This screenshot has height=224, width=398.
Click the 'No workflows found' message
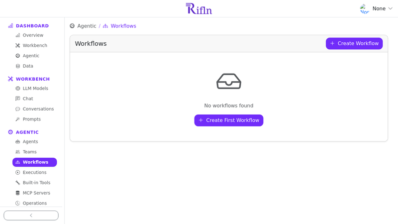[x=229, y=106]
